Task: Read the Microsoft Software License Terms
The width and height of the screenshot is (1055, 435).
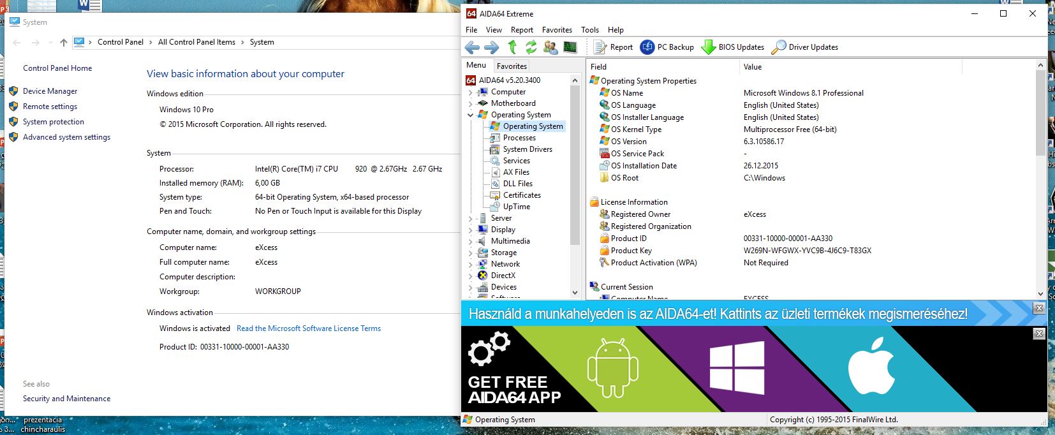Action: pos(308,328)
